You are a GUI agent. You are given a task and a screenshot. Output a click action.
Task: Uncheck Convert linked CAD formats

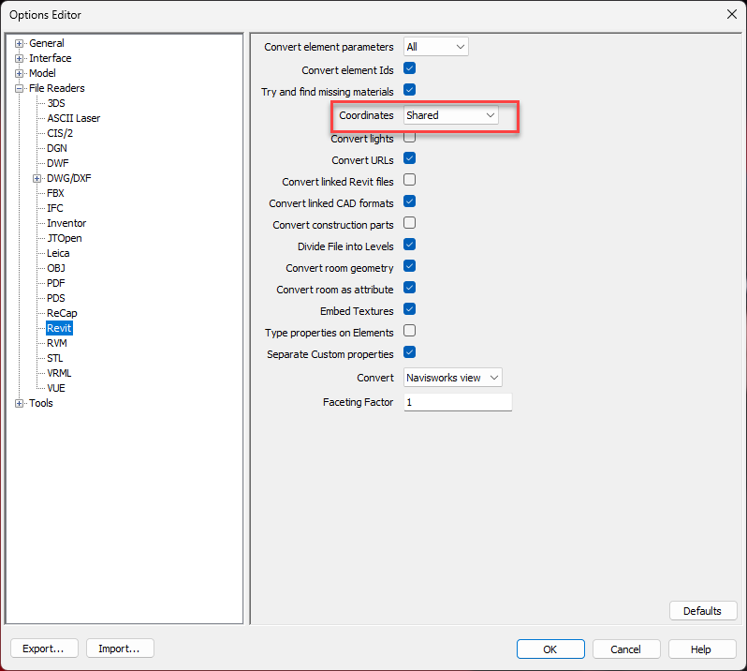coord(409,201)
